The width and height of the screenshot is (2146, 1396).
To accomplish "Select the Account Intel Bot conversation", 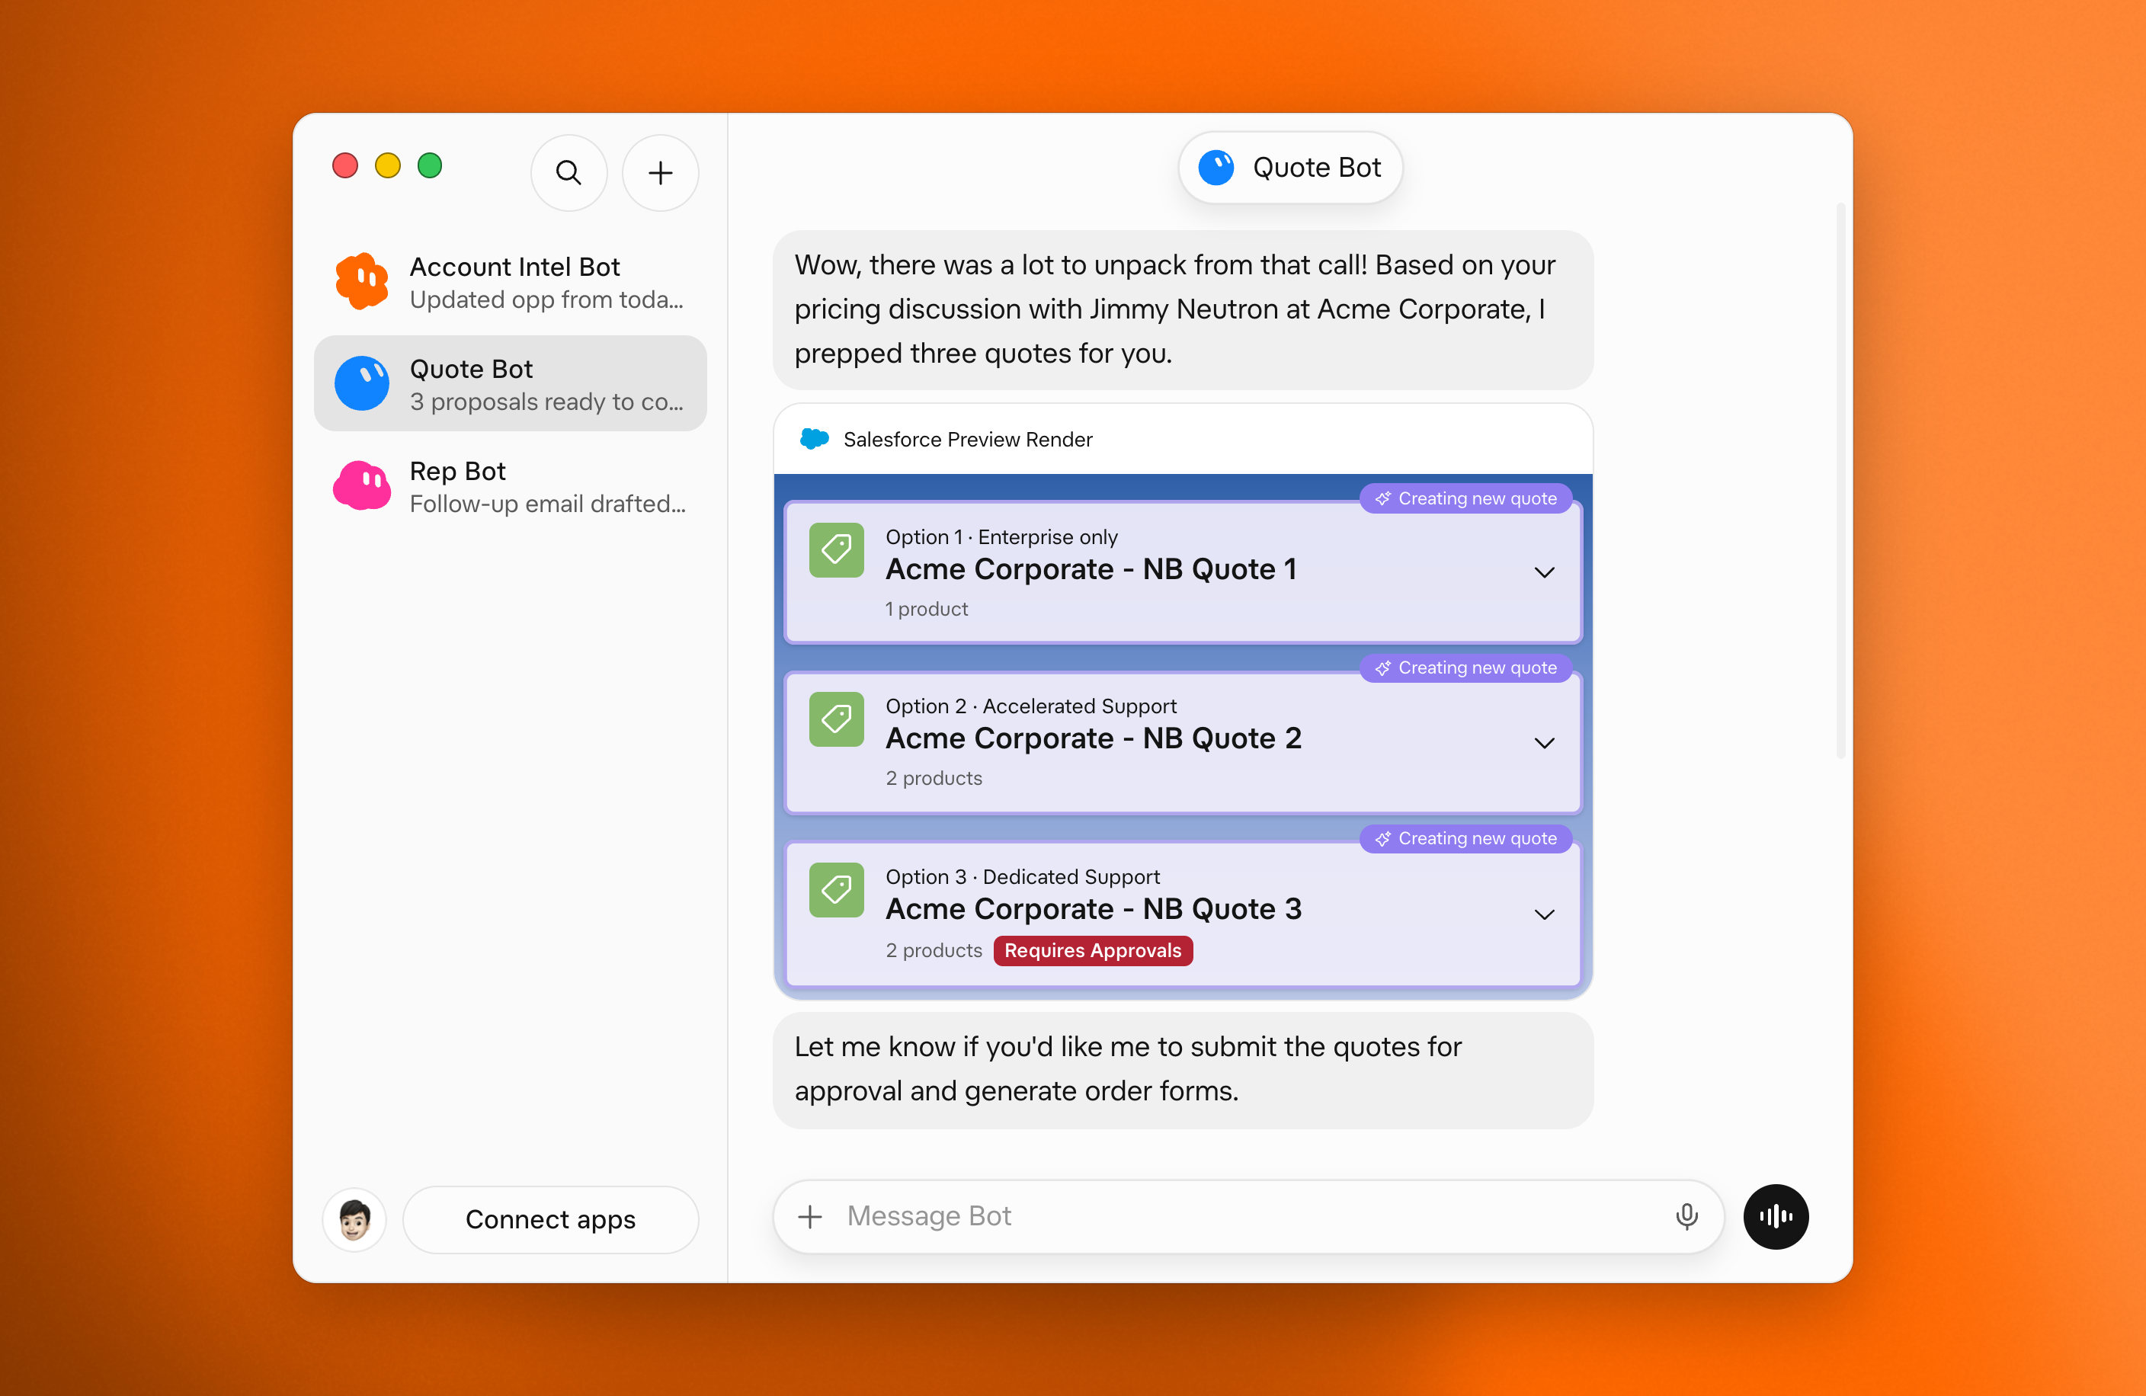I will [x=511, y=281].
